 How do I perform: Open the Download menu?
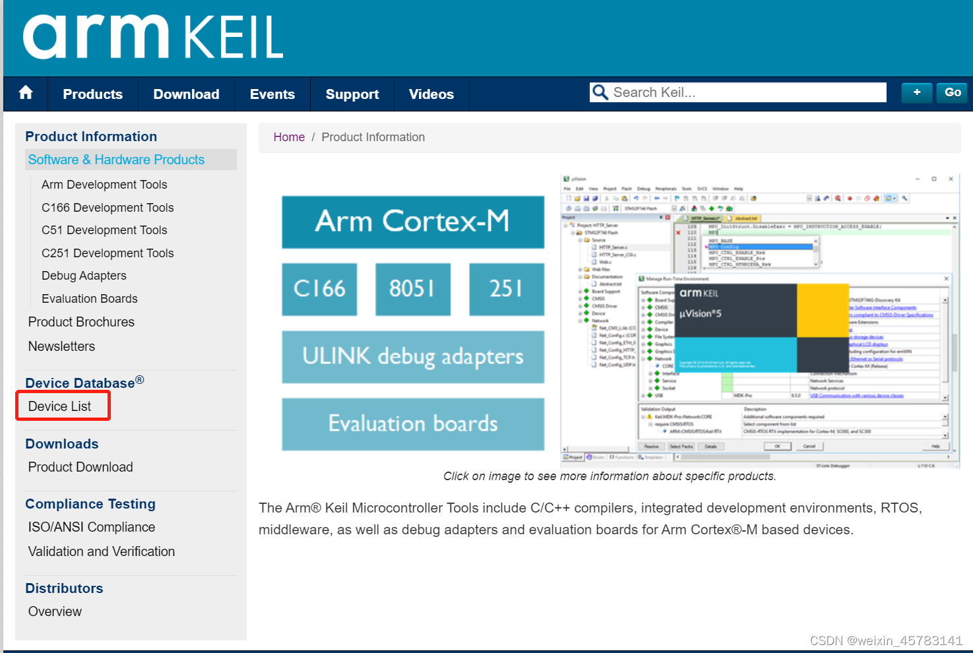coord(186,94)
